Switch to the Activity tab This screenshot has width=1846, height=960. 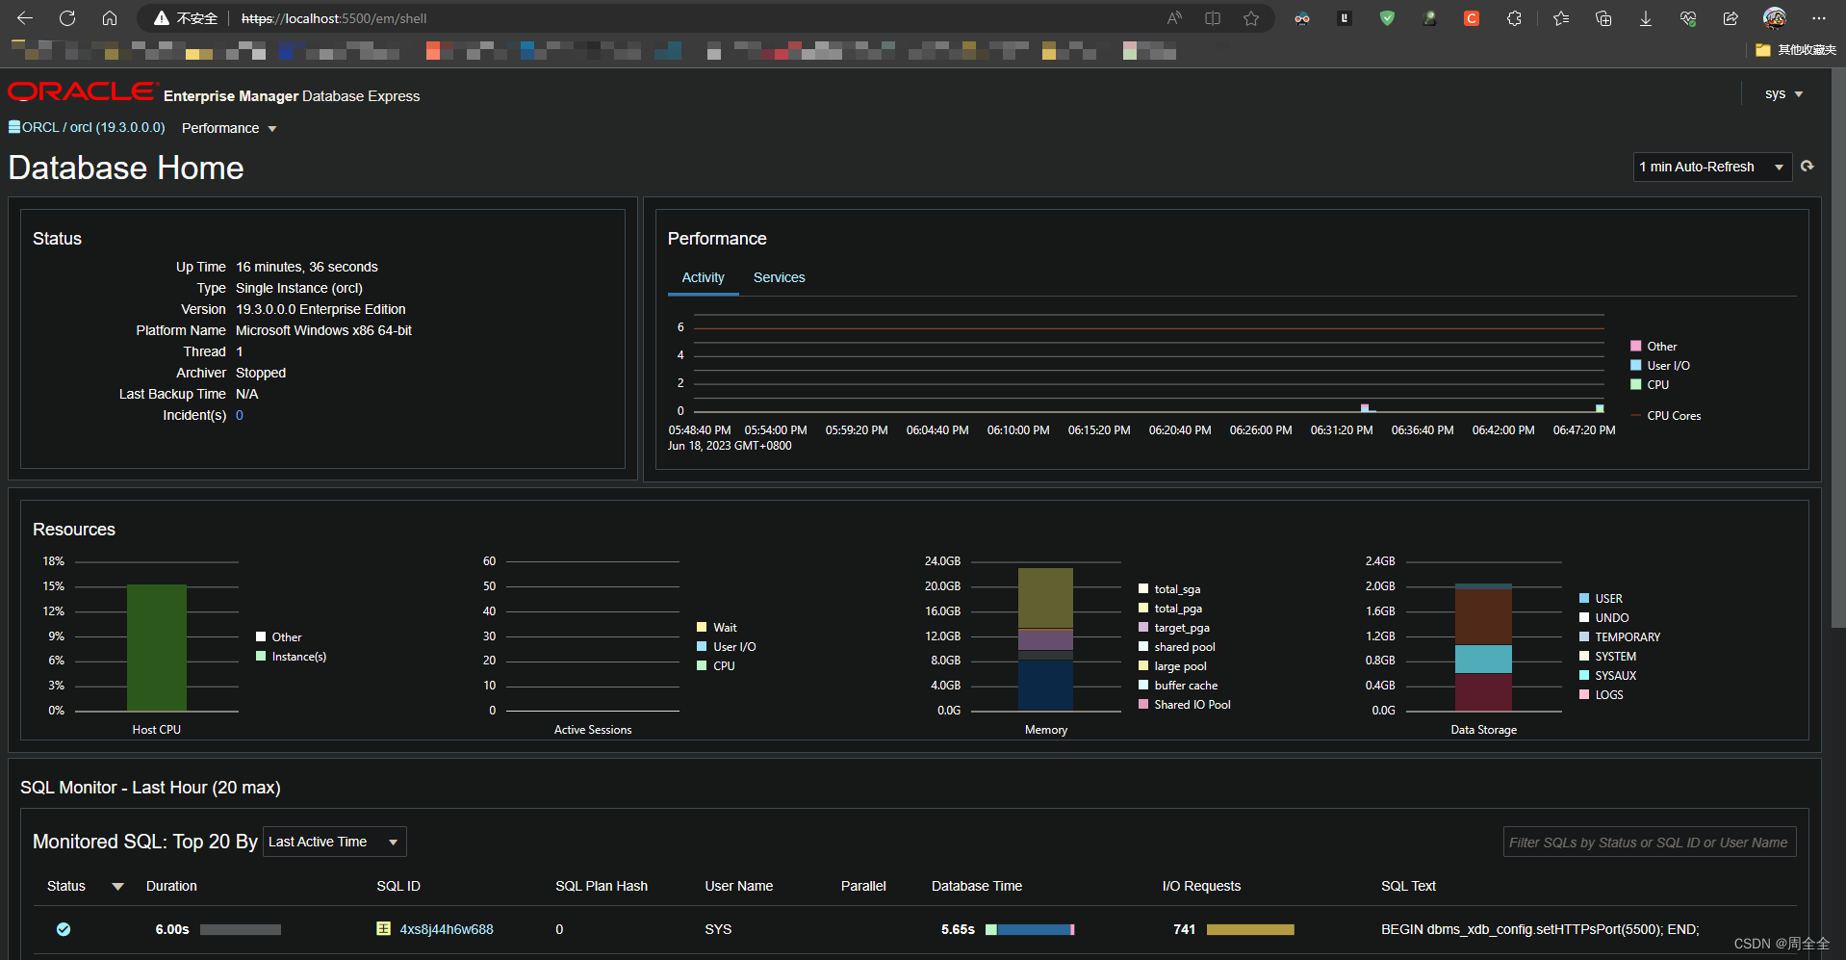click(x=703, y=277)
